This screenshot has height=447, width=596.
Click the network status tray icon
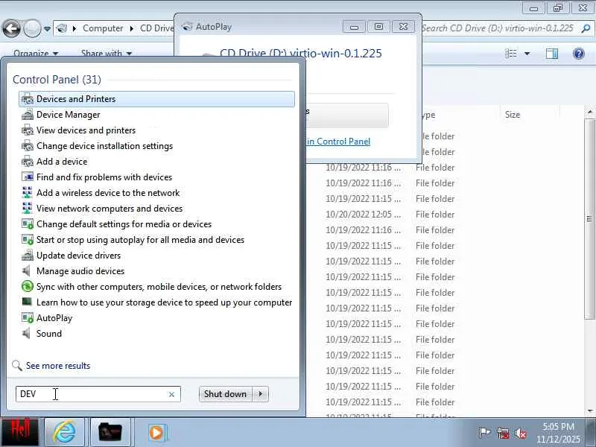click(502, 433)
